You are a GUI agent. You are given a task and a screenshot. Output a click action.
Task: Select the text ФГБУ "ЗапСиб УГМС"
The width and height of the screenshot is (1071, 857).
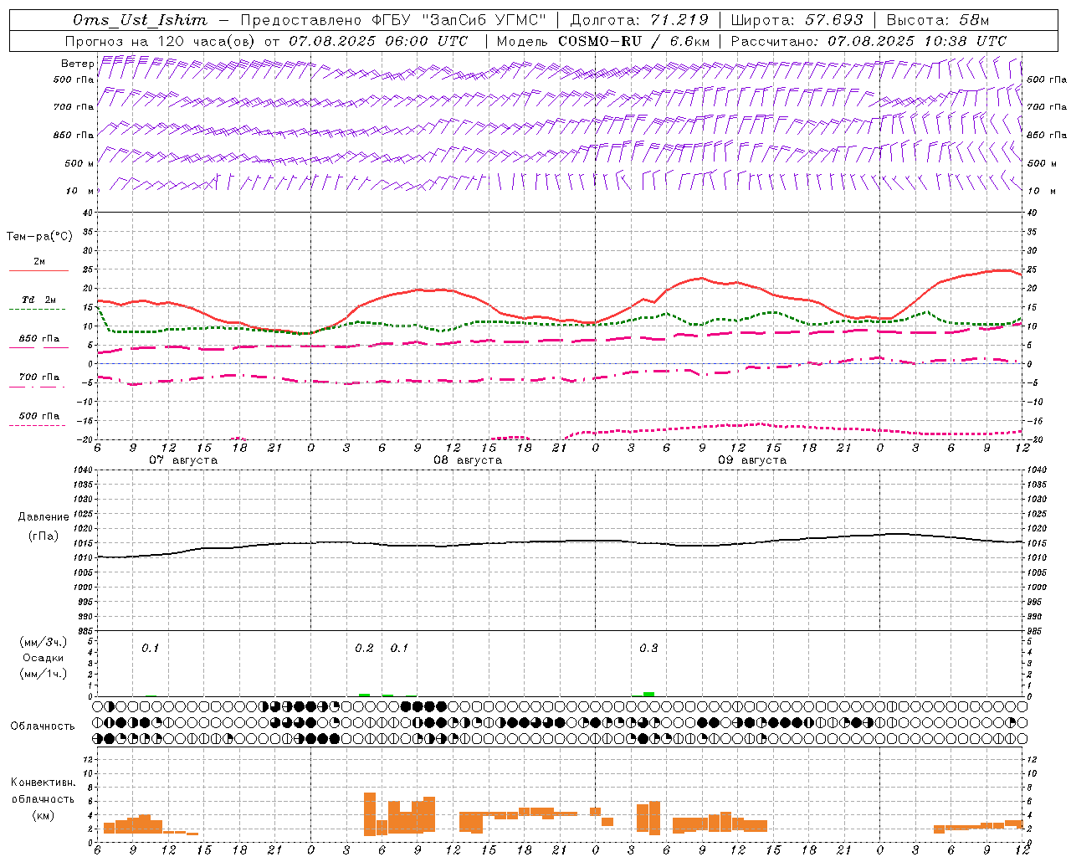(x=458, y=20)
